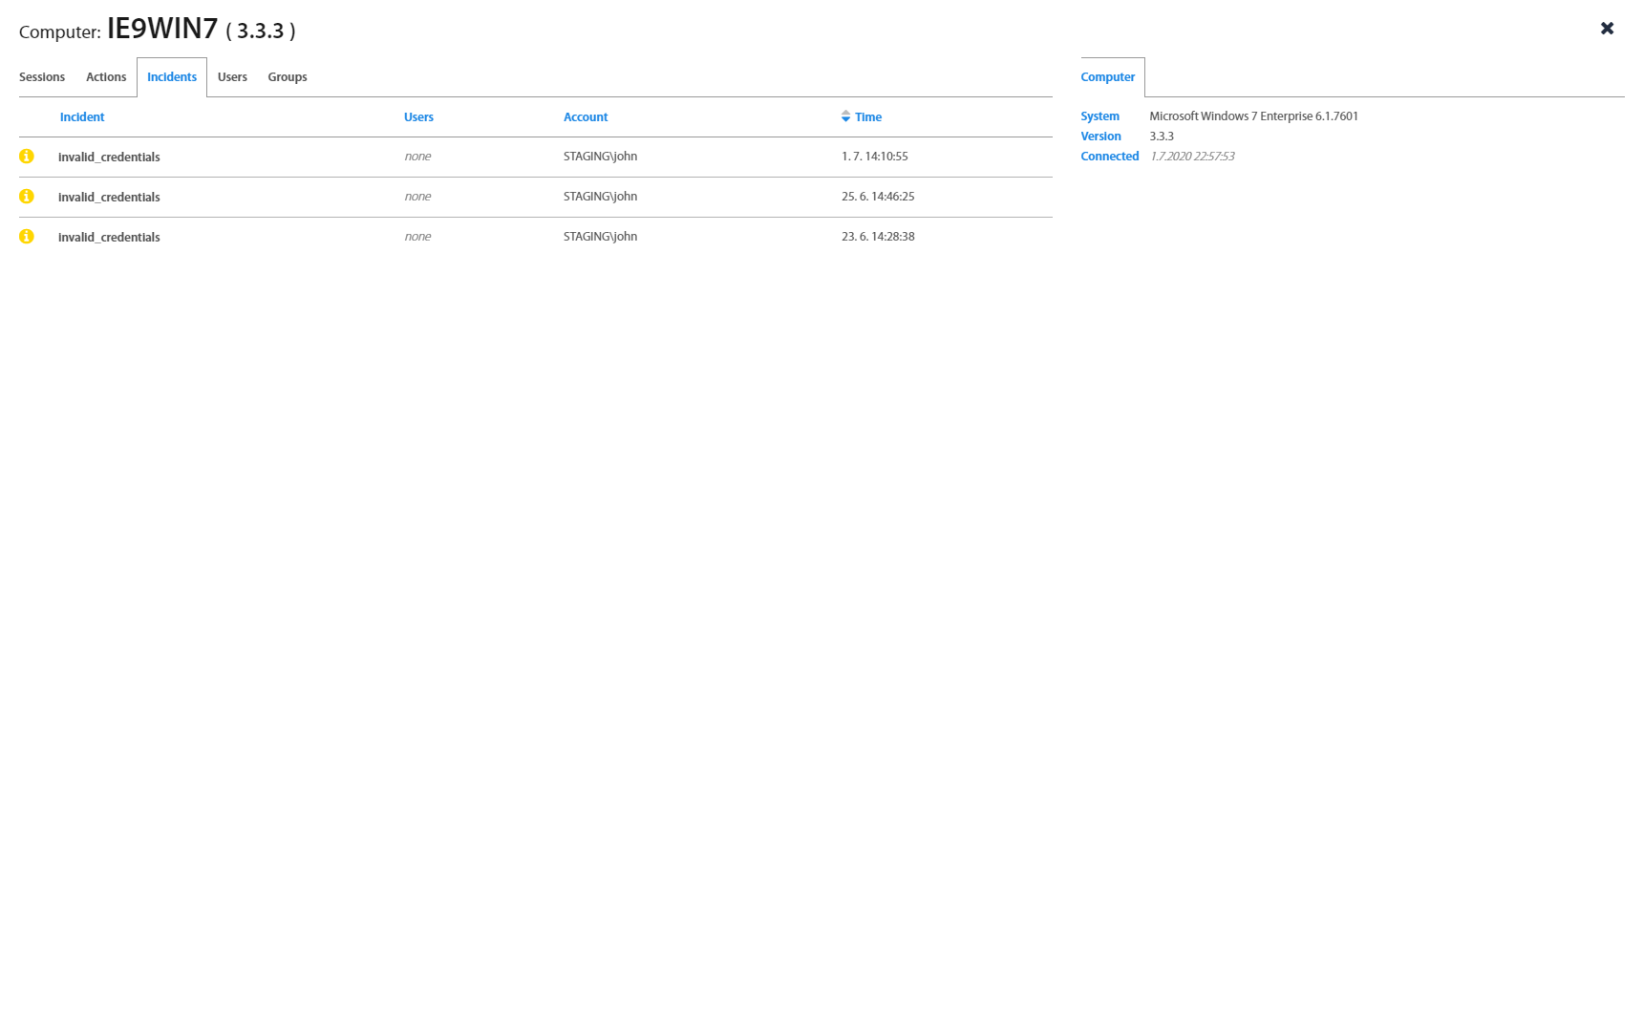Click warning icon for 1. 7. incident

click(x=27, y=157)
